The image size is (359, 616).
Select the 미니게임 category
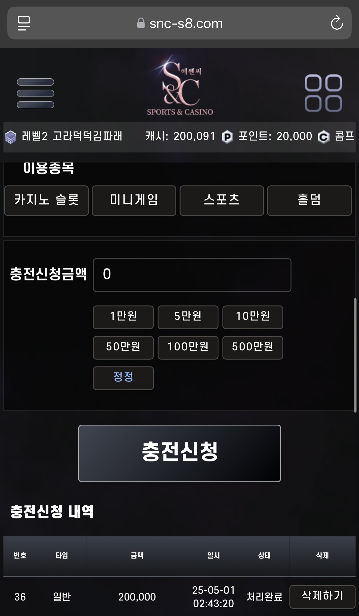[x=134, y=201]
